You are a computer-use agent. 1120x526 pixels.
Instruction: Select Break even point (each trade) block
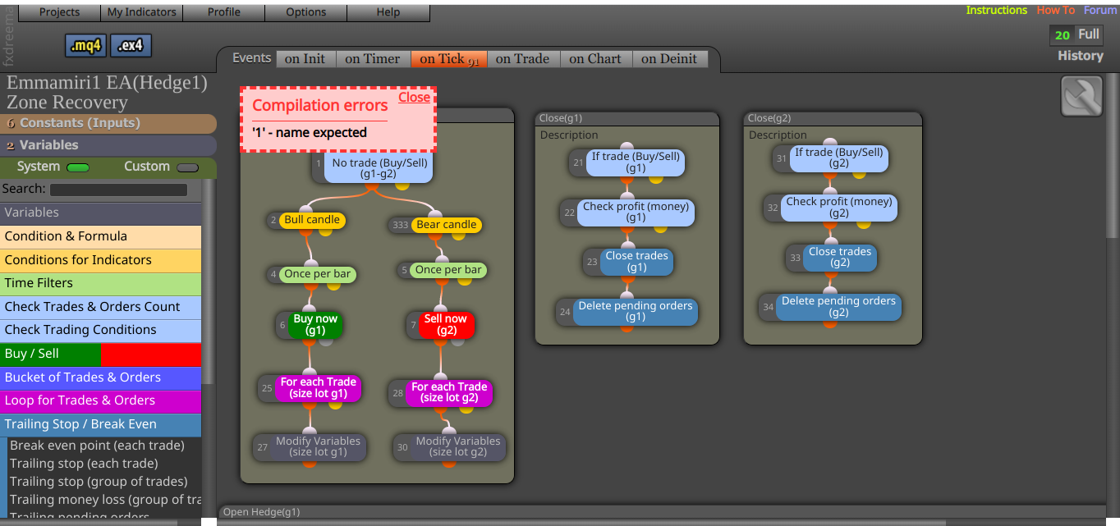[x=97, y=446]
